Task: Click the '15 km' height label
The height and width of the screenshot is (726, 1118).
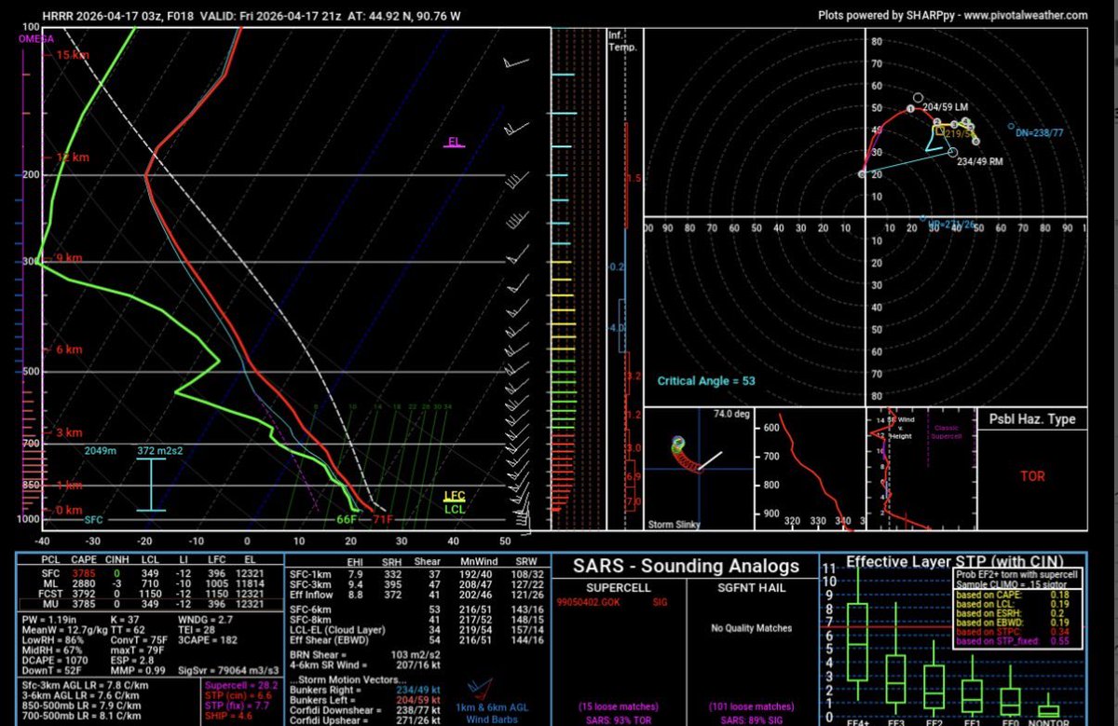Action: coord(72,55)
